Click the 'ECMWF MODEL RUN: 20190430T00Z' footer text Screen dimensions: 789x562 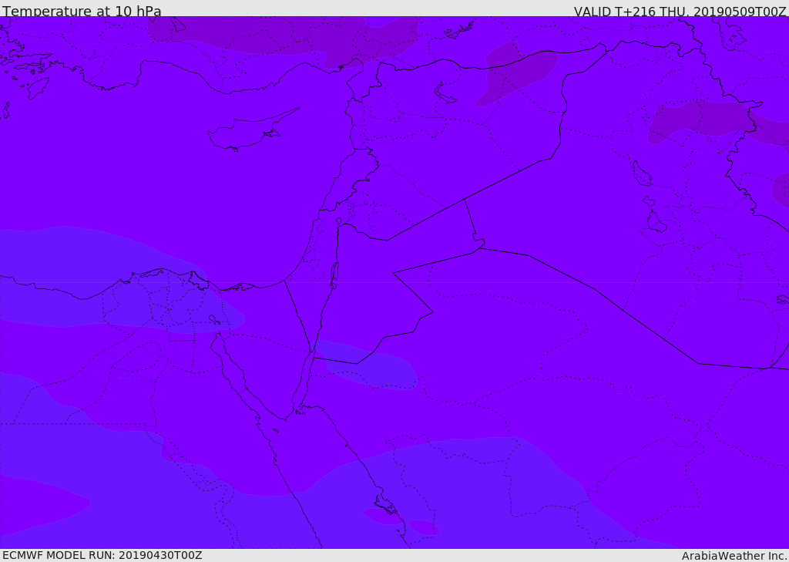click(102, 555)
